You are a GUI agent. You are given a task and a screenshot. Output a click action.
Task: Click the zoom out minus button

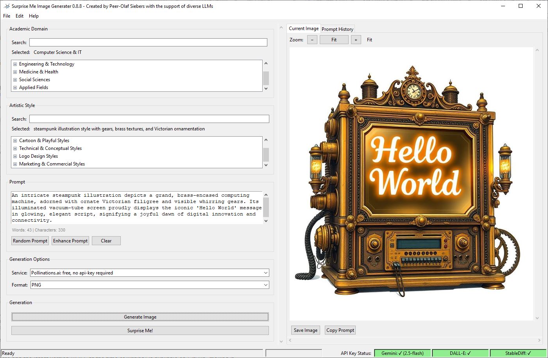[x=312, y=40]
